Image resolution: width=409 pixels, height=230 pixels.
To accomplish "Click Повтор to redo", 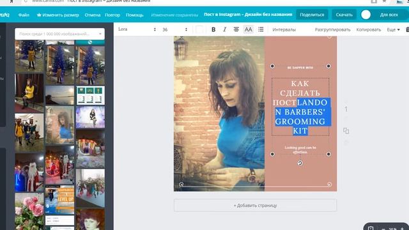I will pos(112,15).
